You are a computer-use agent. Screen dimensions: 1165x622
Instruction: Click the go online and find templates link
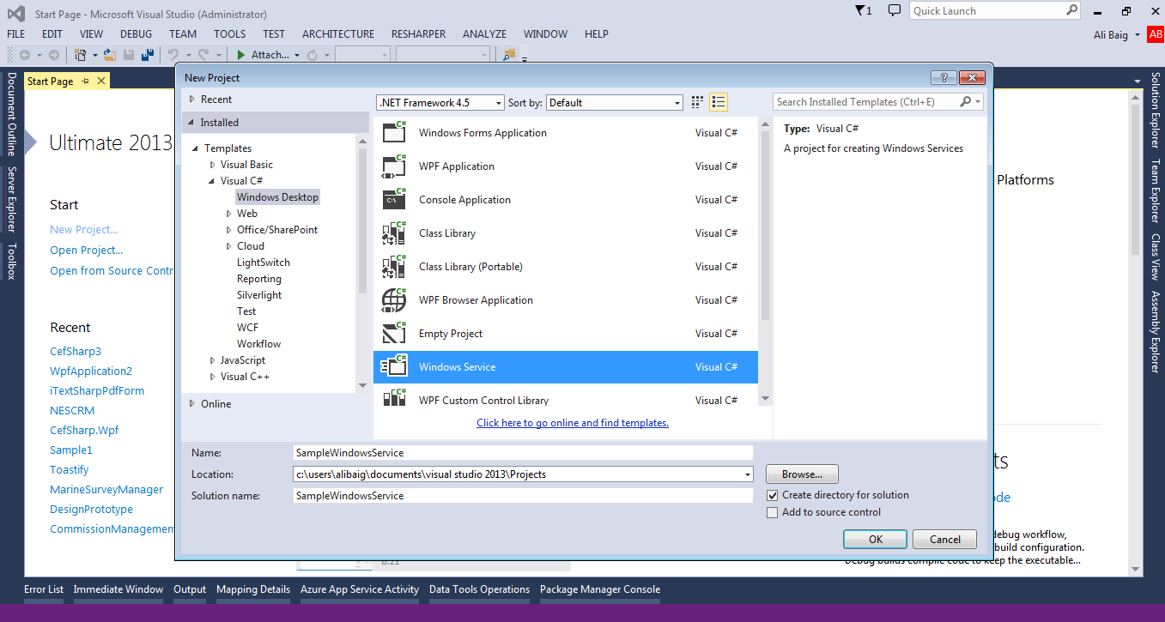pos(573,423)
